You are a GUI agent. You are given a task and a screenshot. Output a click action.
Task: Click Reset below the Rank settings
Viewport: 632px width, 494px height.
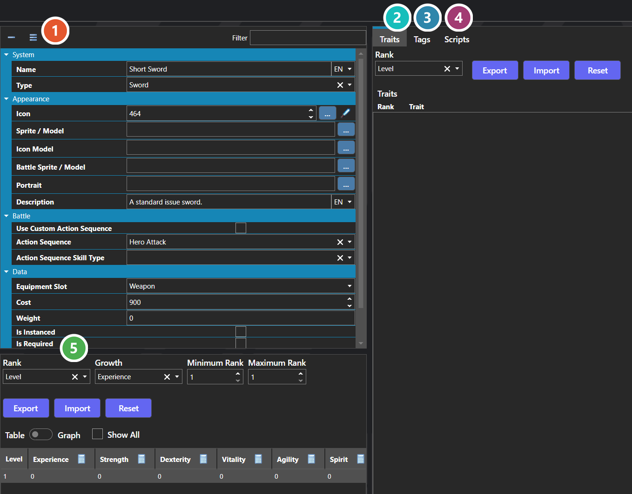click(x=128, y=408)
